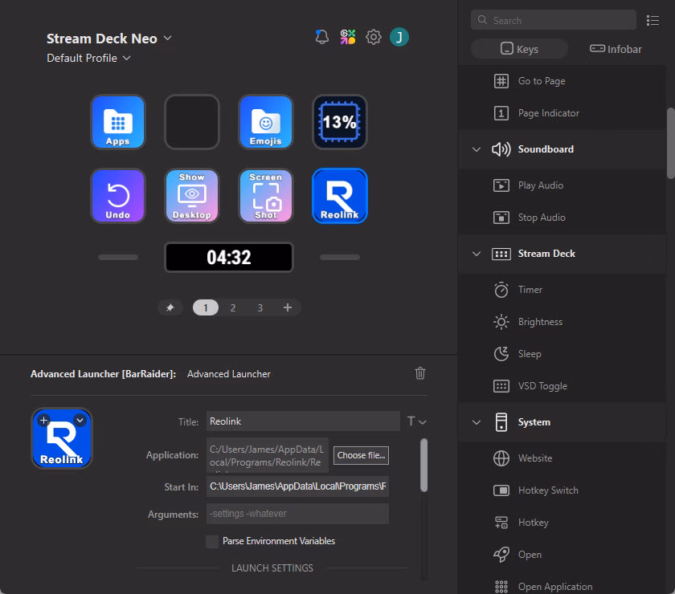
Task: Open the settings gear icon
Action: coord(373,37)
